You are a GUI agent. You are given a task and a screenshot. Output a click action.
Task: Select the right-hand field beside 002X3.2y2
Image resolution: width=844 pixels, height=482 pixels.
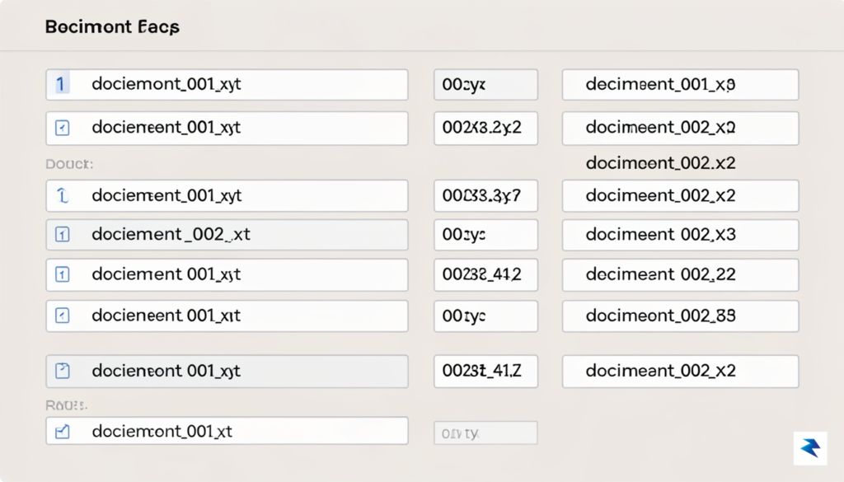pyautogui.click(x=680, y=128)
